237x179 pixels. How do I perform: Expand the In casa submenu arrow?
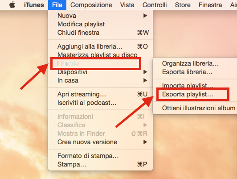click(x=145, y=80)
